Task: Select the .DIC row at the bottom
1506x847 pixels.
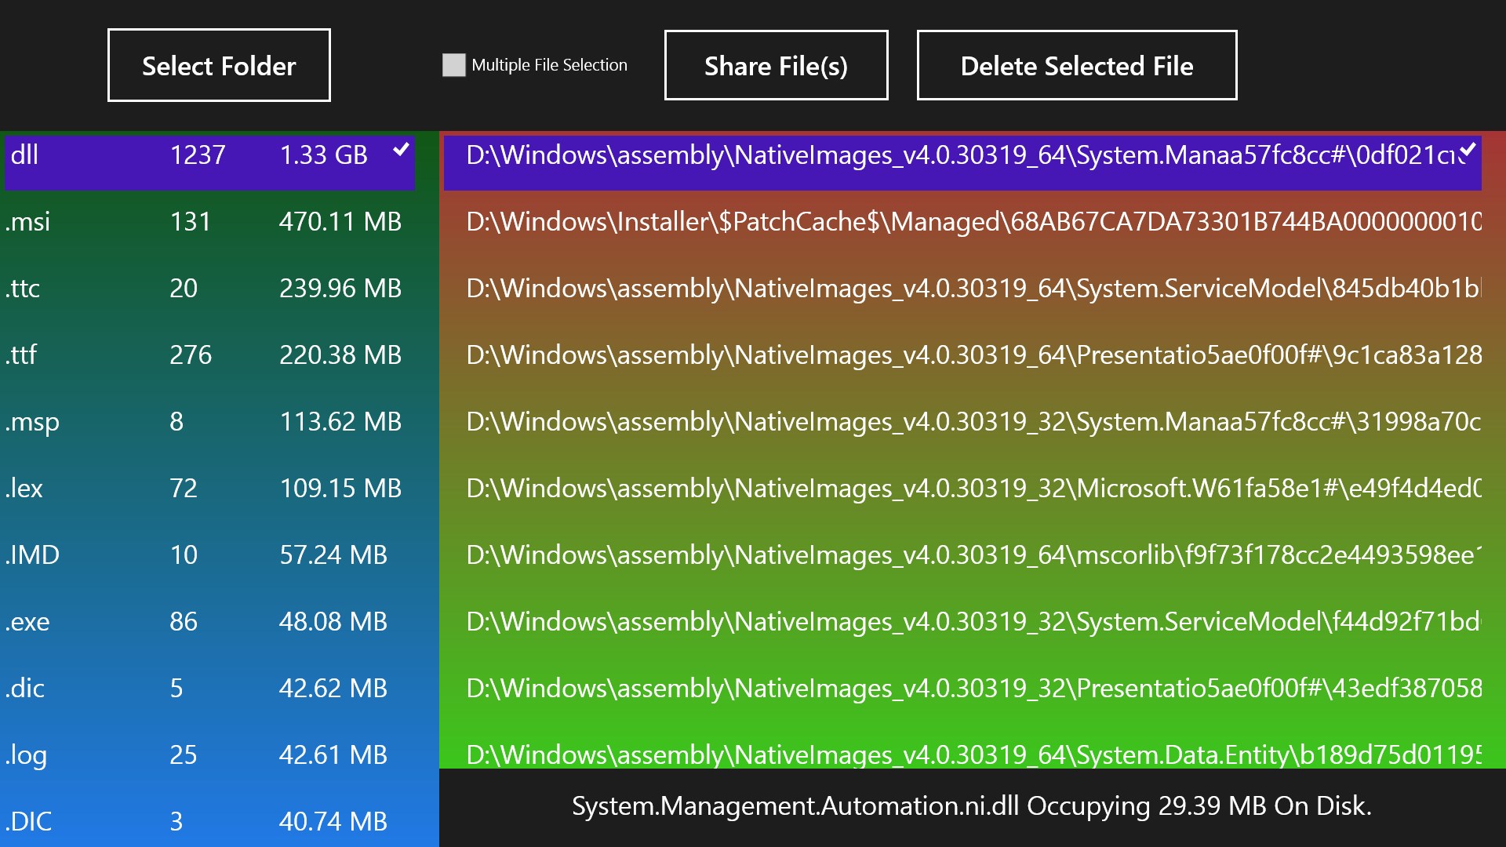Action: pos(208,820)
